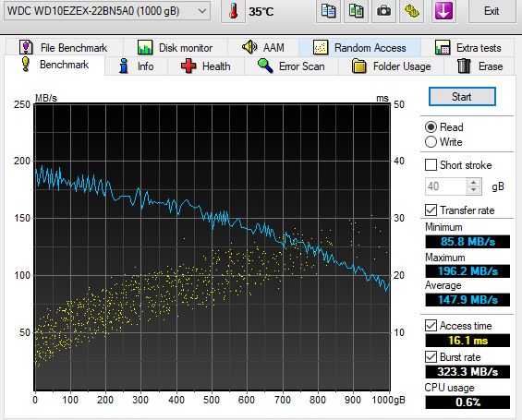522x420 pixels.
Task: Open the Folder Usage tab
Action: point(391,66)
